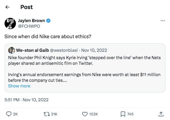Image resolution: width=170 pixels, height=120 pixels.
Task: Open the Jaylen Brown display name
Action: coord(32,21)
